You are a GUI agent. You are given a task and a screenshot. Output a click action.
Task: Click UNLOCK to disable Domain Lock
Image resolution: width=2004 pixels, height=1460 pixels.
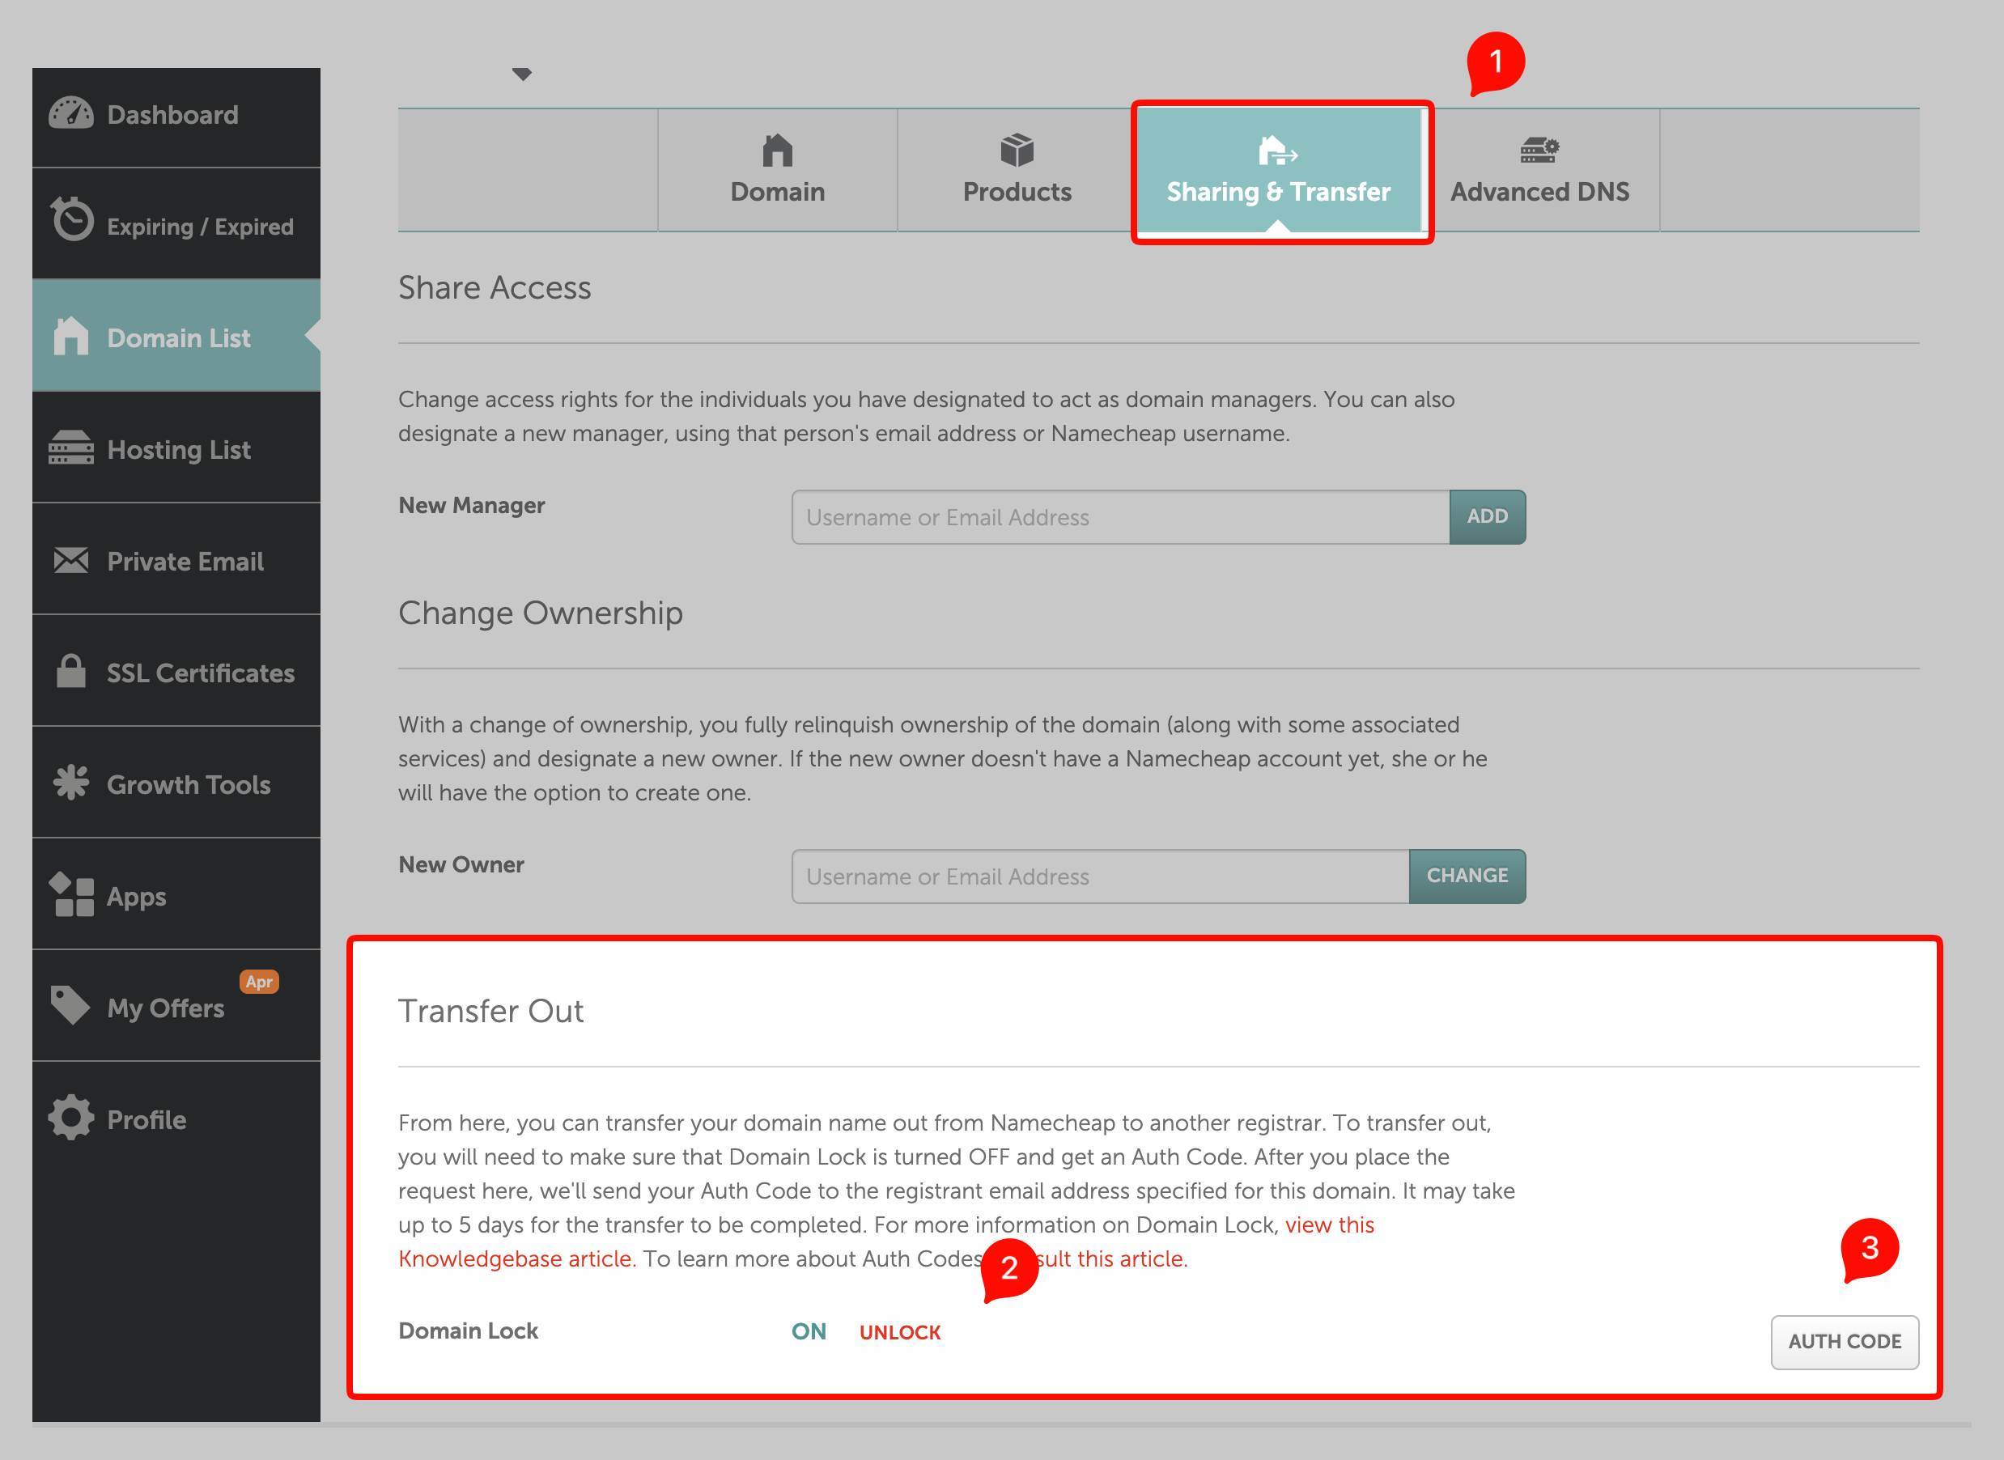[899, 1332]
